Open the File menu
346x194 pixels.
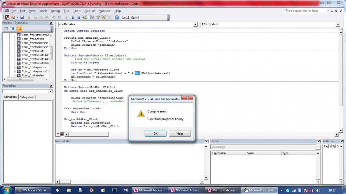tap(14, 11)
